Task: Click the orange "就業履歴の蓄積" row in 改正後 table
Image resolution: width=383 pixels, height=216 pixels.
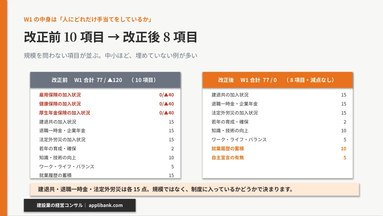Action: [228, 149]
